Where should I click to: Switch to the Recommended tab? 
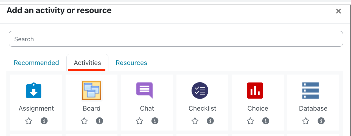pyautogui.click(x=36, y=63)
